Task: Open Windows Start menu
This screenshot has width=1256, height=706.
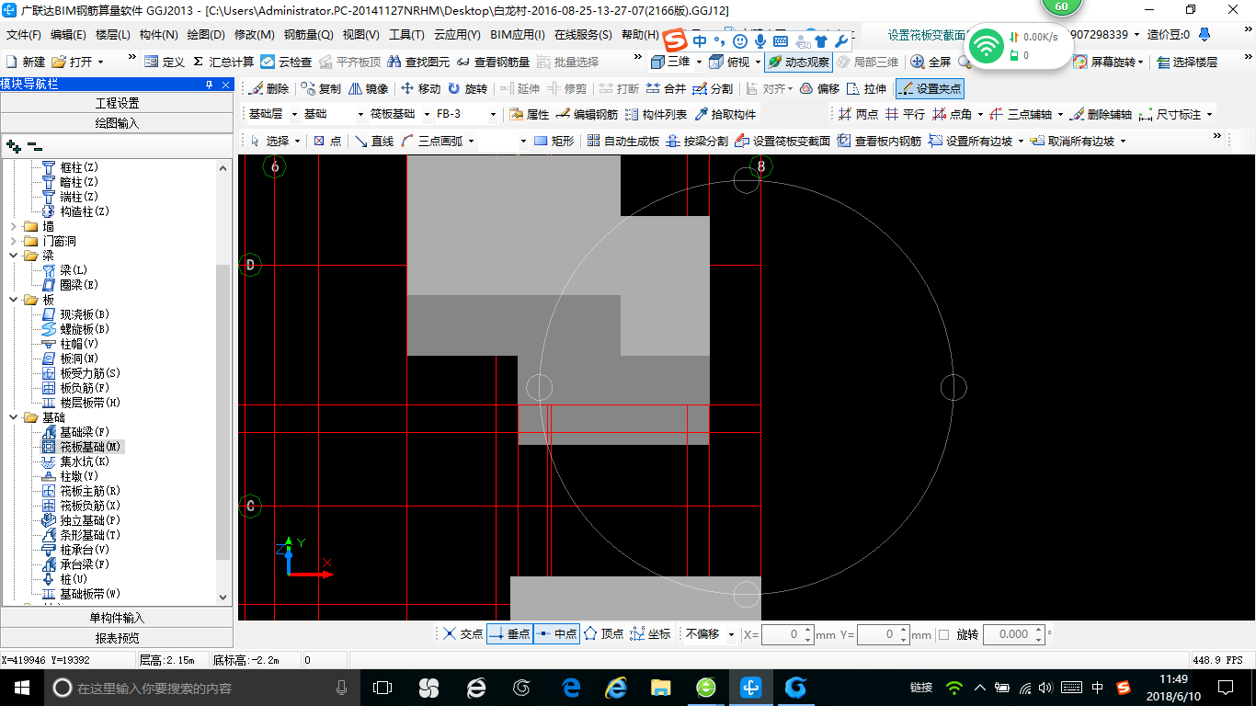Action: 20,688
